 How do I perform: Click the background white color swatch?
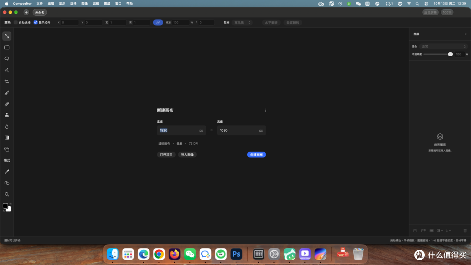[x=9, y=210]
